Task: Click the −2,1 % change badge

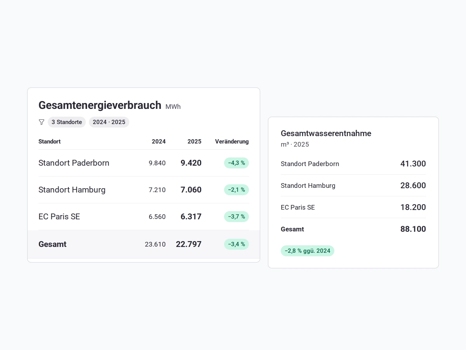Action: (x=236, y=190)
